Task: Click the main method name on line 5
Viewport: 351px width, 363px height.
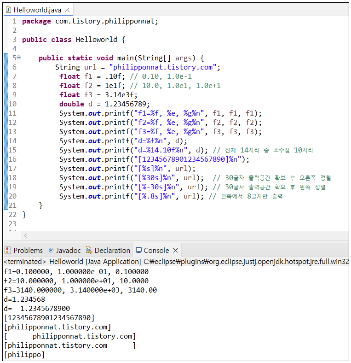Action: tap(125, 58)
